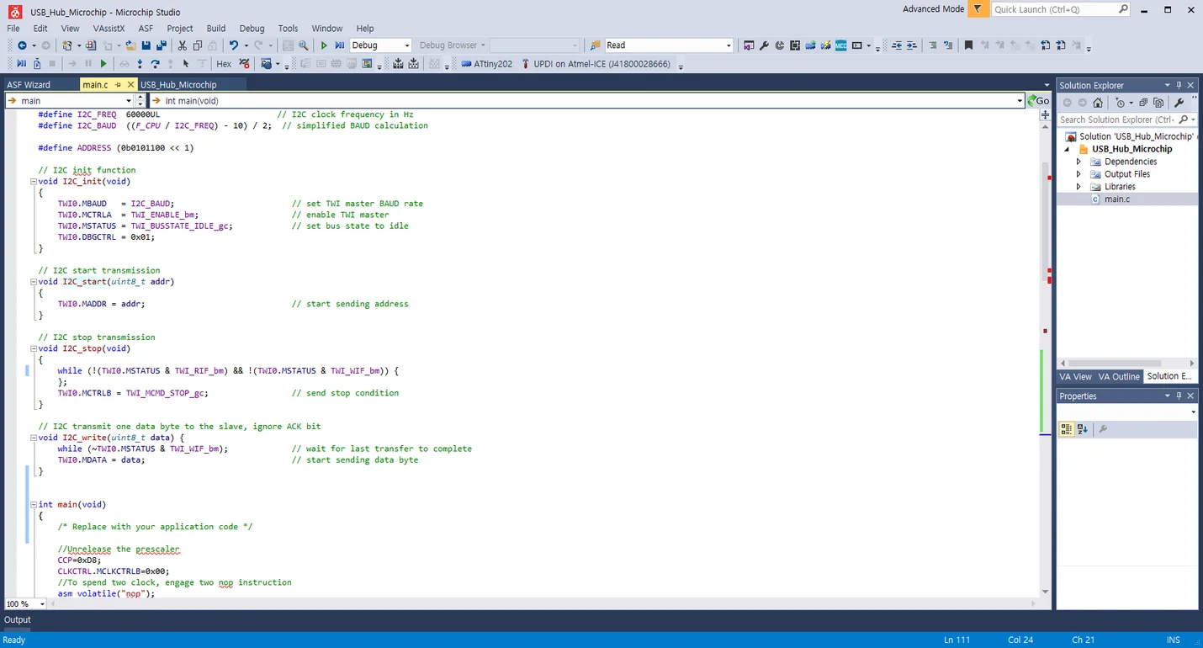Click the wrench properties icon in main toolbar

click(x=764, y=45)
